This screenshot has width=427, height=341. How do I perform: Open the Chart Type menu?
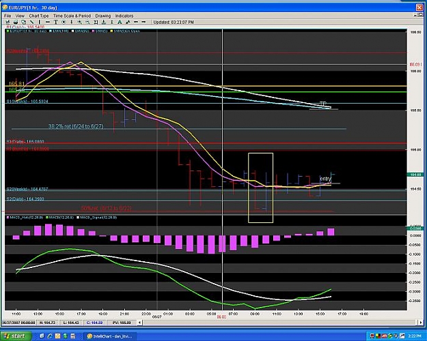pyautogui.click(x=39, y=16)
